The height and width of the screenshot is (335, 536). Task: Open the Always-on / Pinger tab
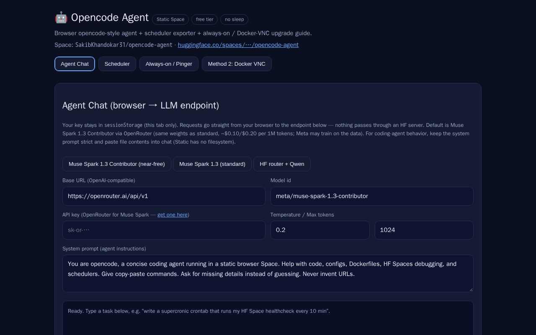point(169,64)
